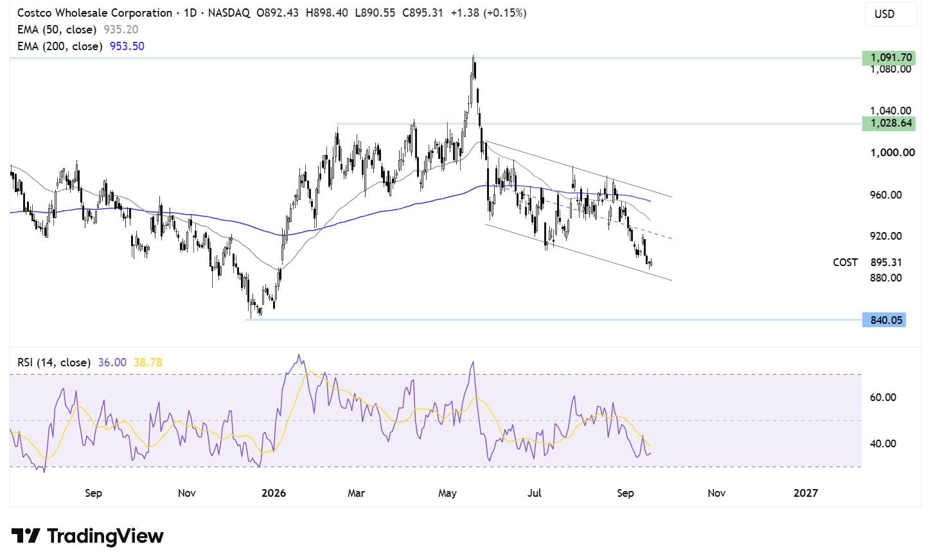Screen dimensions: 931x554
Task: Click the 840.05 blue price label
Action: (x=884, y=320)
